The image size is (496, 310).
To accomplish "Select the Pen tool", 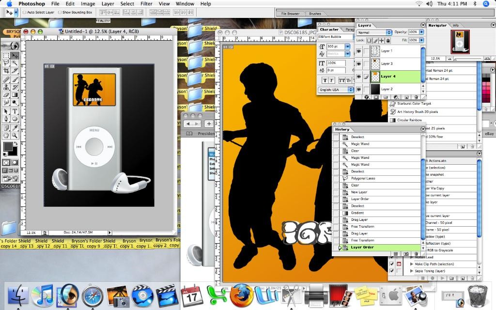I will coord(6,119).
